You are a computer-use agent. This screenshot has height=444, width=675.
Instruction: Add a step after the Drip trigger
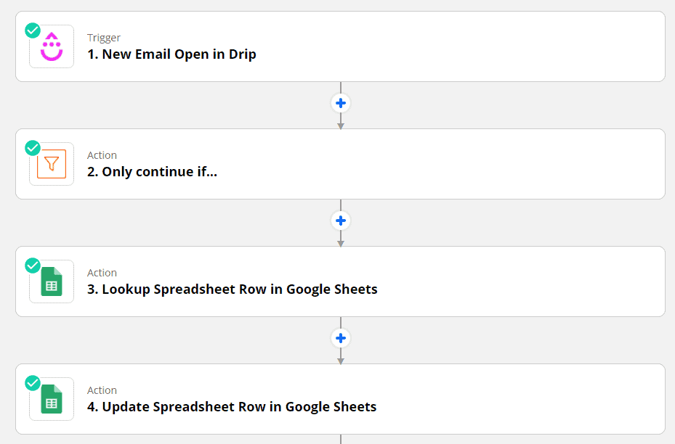pos(341,103)
